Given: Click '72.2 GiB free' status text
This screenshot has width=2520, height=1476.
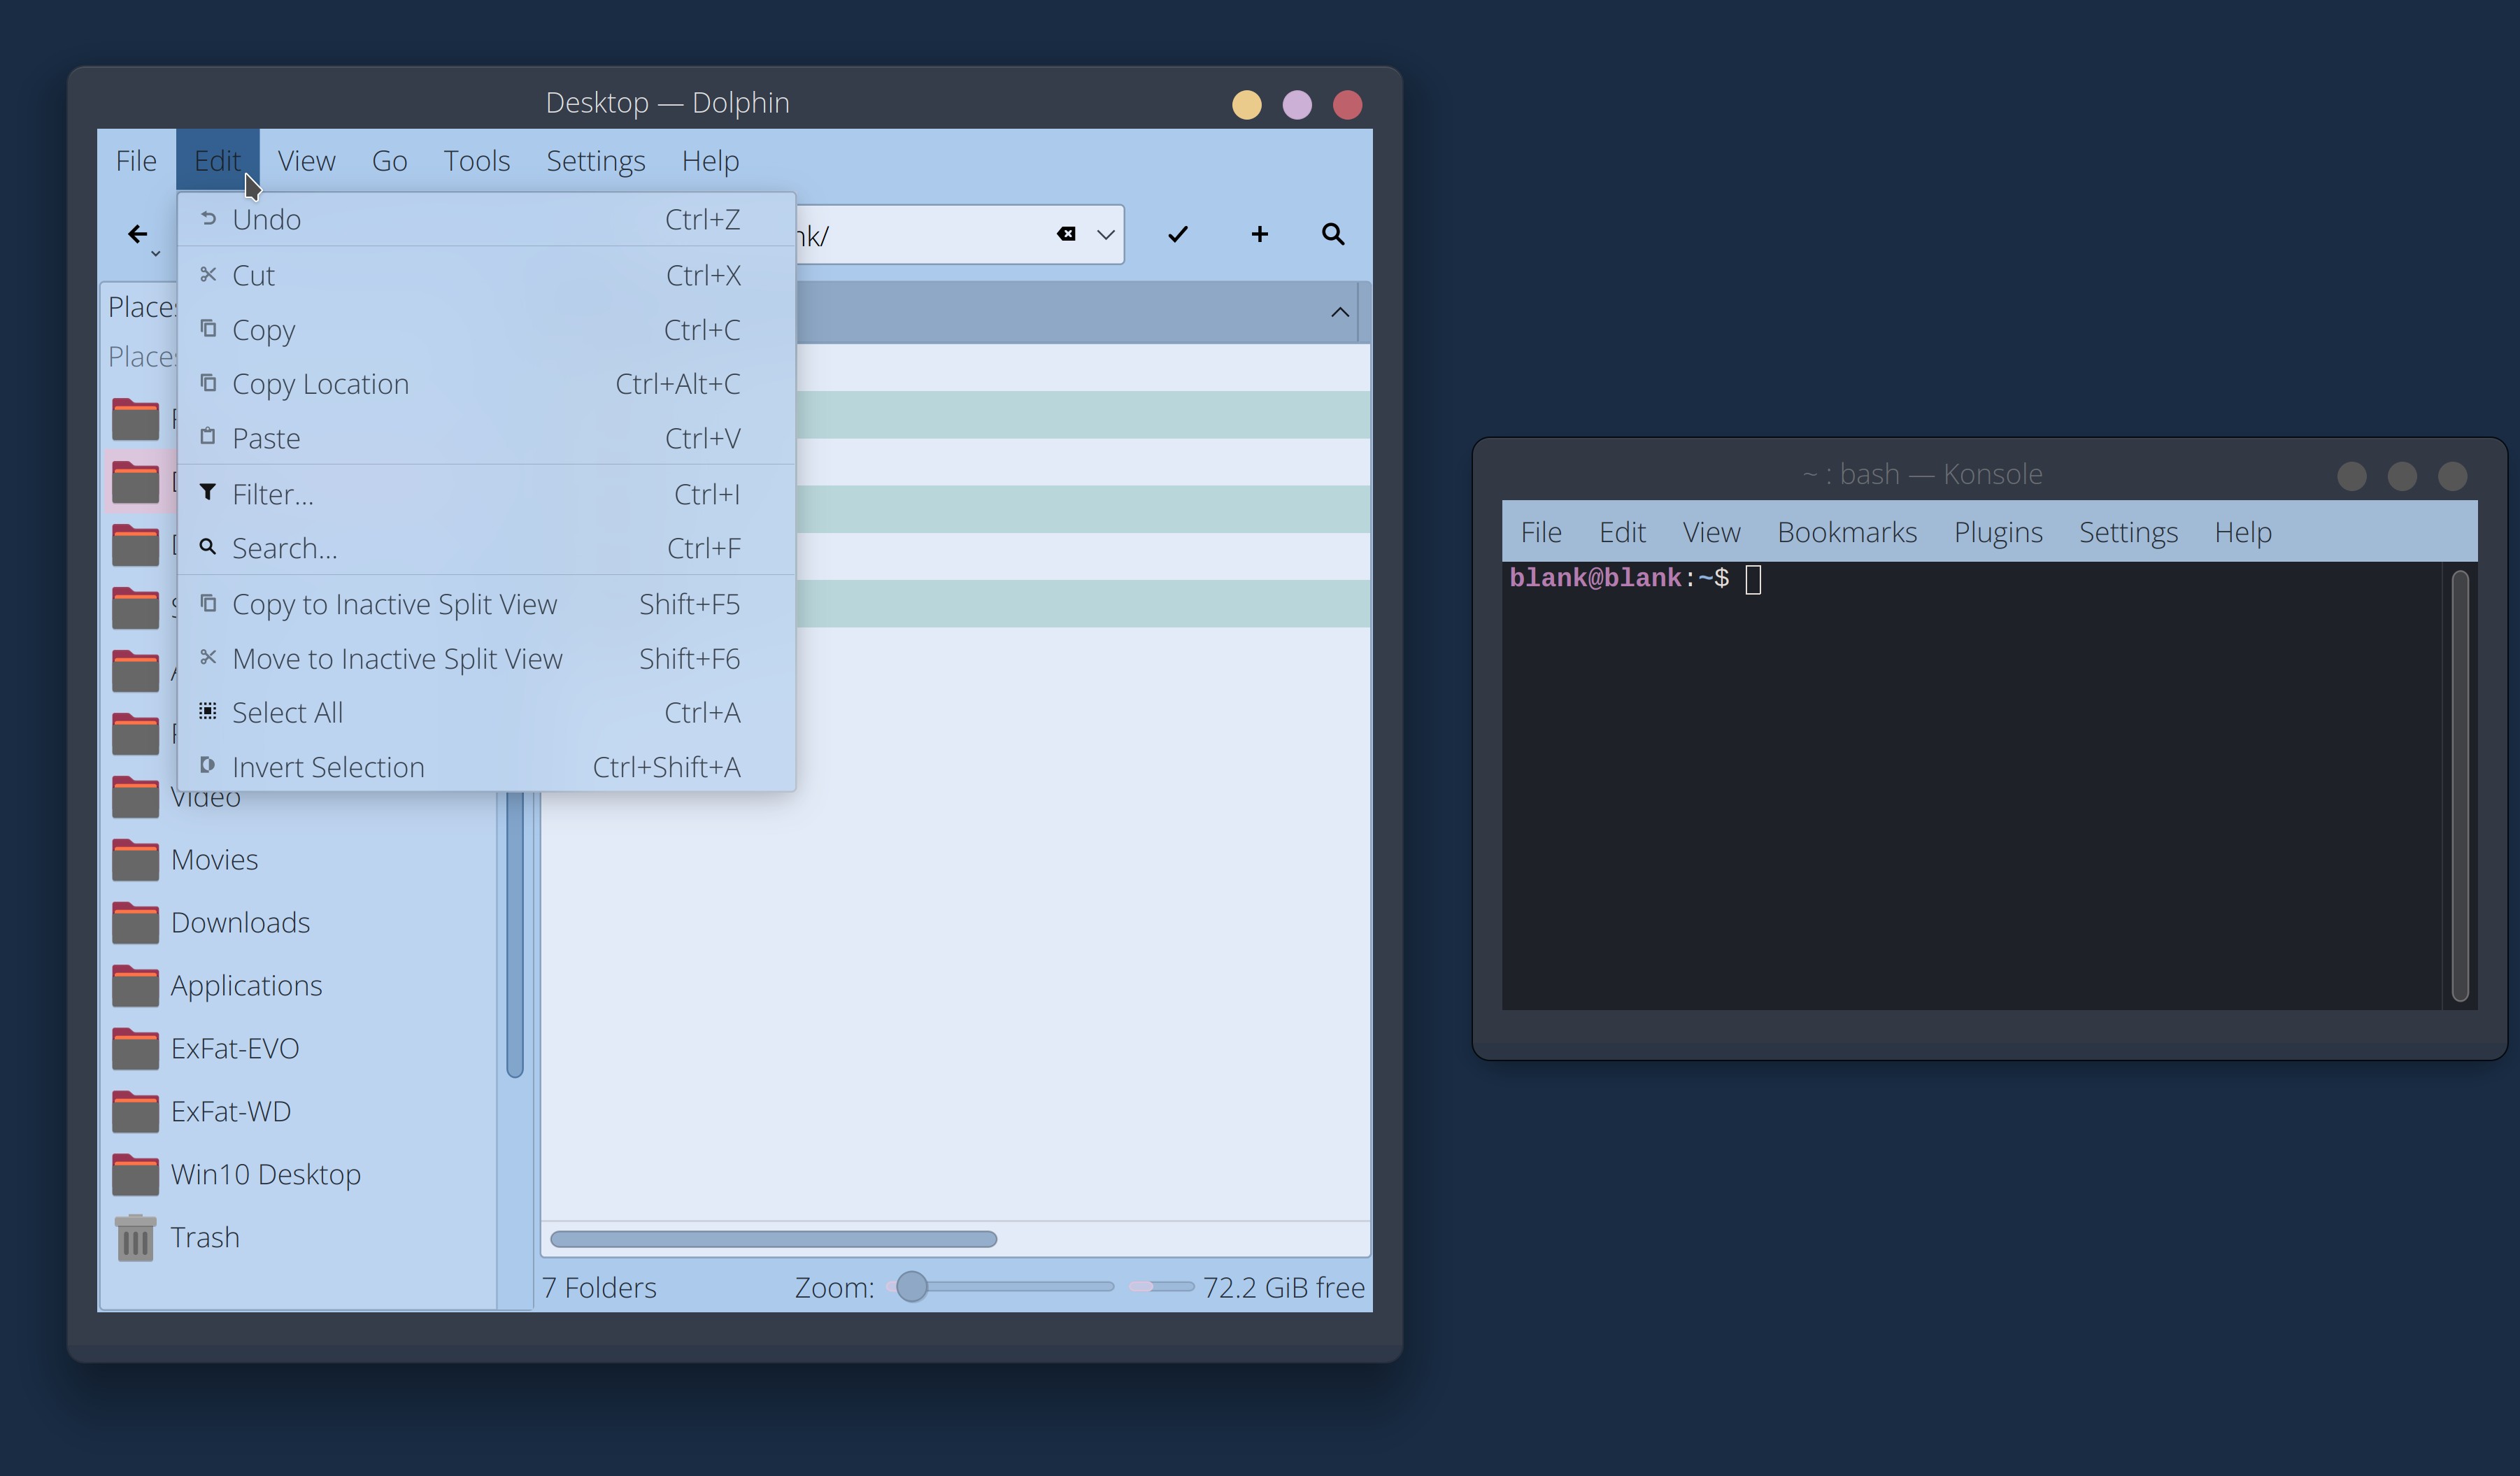Looking at the screenshot, I should coord(1283,1288).
